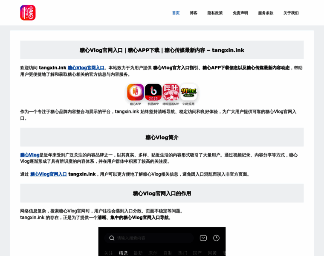Go to 免责声明 page

pyautogui.click(x=240, y=13)
